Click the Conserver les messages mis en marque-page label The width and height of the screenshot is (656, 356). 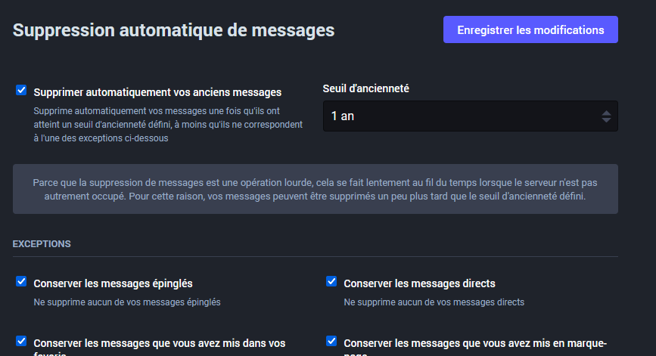[x=474, y=342]
